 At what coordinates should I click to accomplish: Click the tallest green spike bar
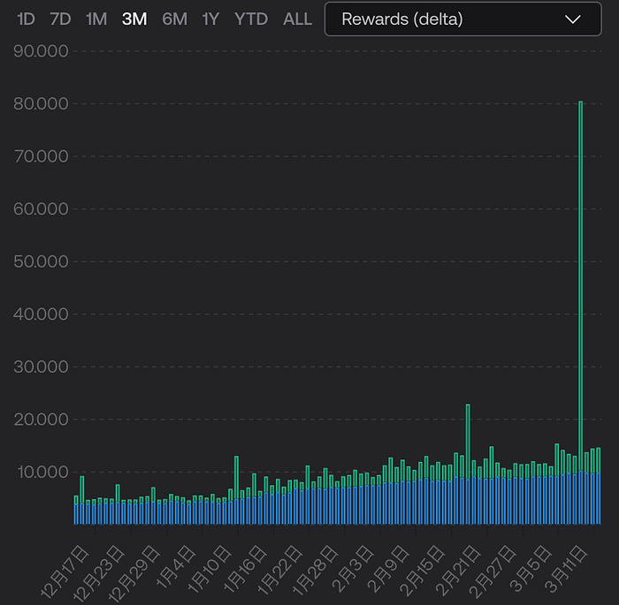point(580,313)
